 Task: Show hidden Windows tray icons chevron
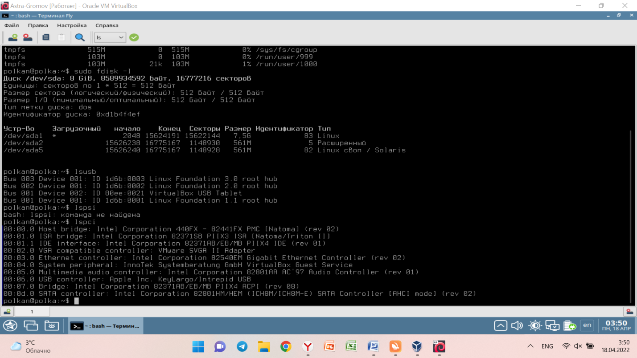tap(530, 346)
